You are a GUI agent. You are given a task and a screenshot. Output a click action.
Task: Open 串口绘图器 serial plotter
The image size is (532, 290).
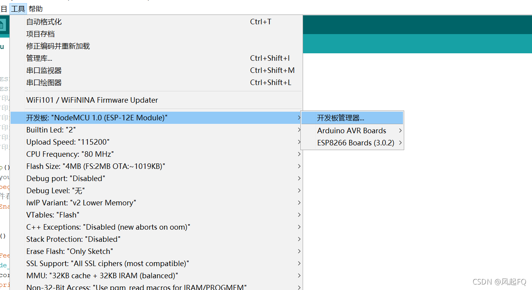(44, 83)
